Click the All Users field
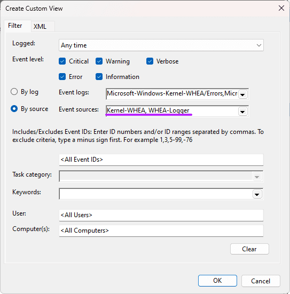The height and width of the screenshot is (294, 290). click(x=161, y=215)
